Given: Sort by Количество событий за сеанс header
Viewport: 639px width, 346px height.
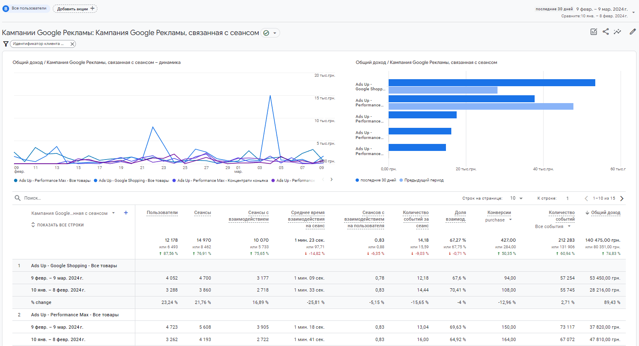Looking at the screenshot, I should 416,219.
